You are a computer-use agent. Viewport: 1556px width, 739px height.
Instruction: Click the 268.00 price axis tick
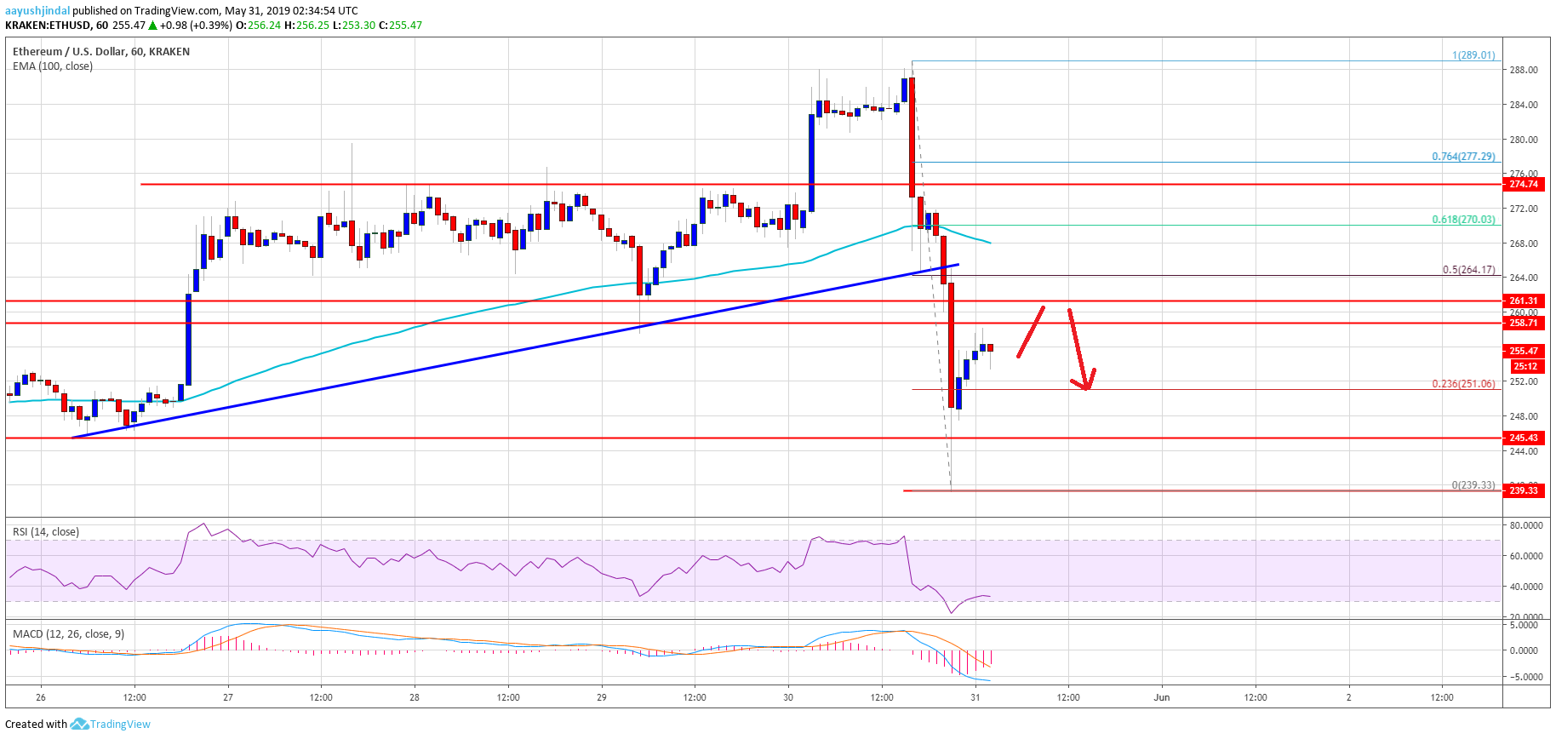coord(1524,243)
